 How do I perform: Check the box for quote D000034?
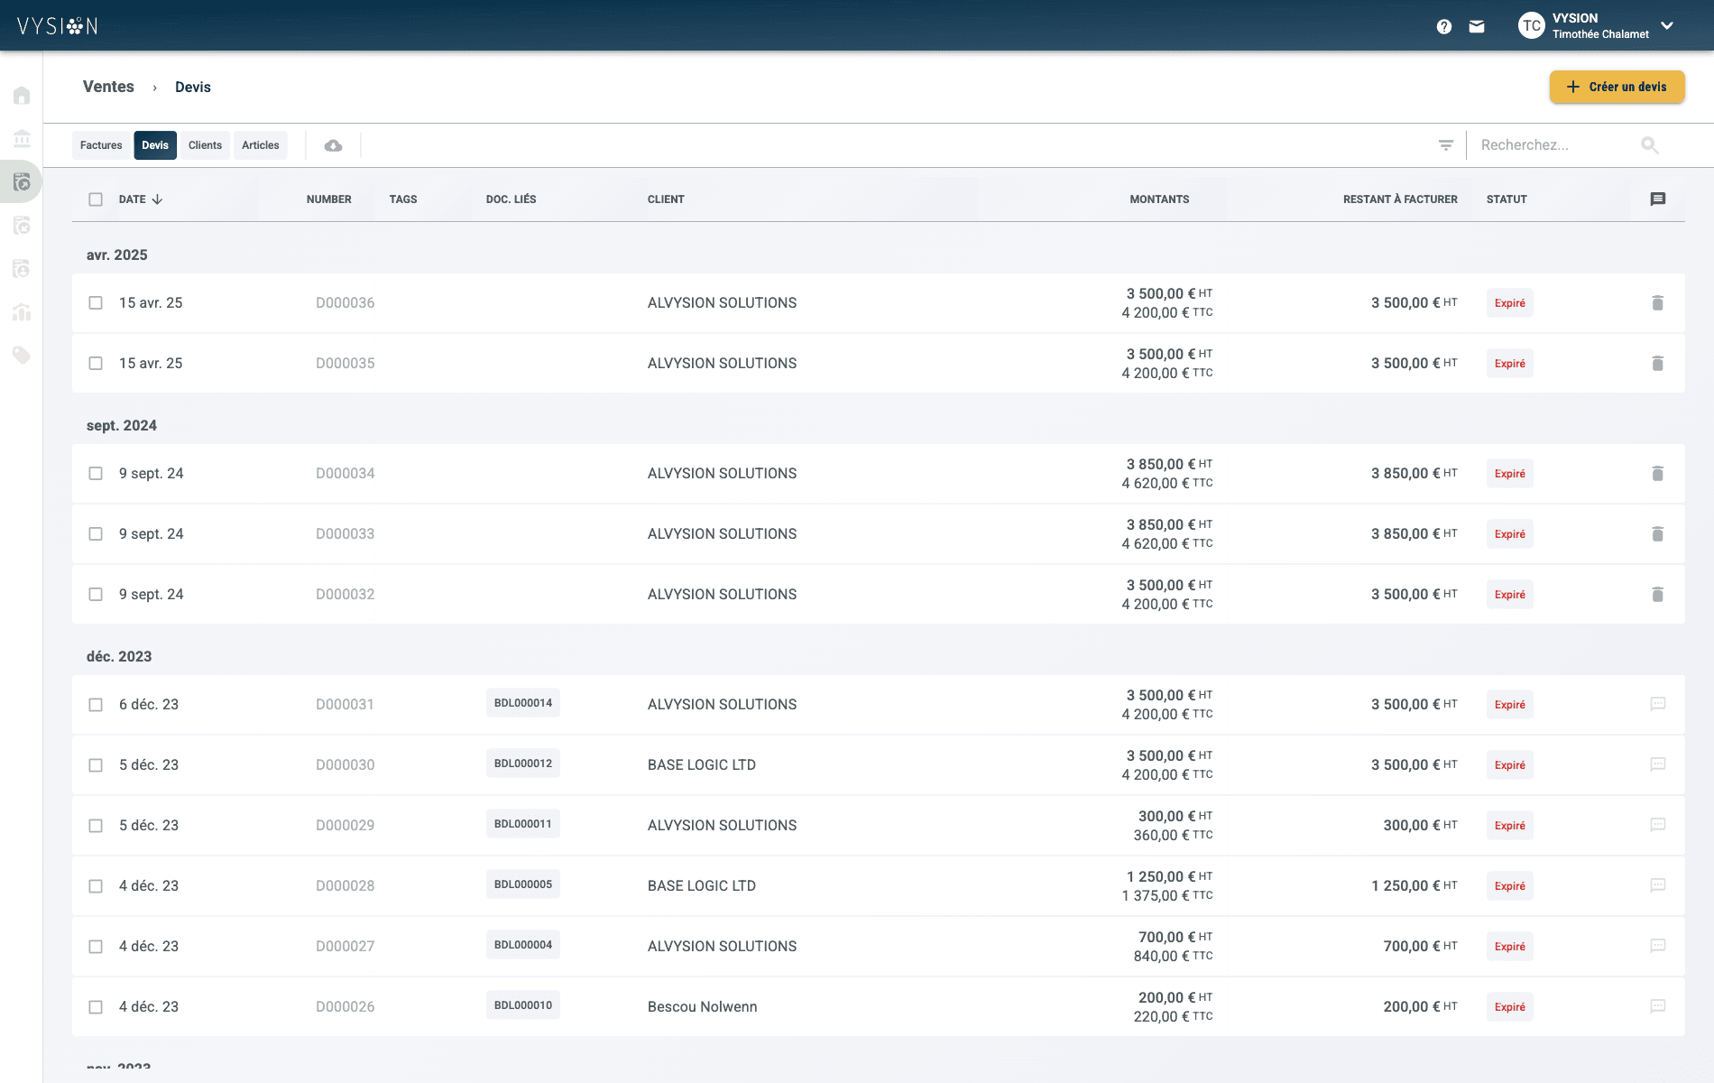tap(96, 474)
